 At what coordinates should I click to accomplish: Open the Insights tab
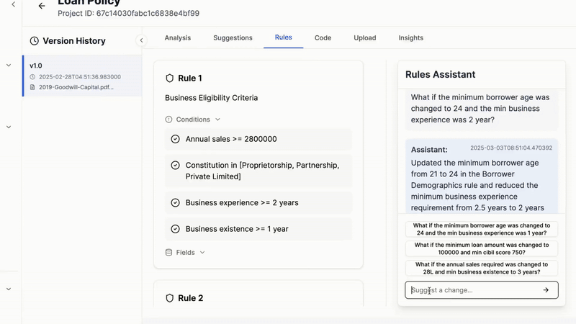(x=410, y=37)
